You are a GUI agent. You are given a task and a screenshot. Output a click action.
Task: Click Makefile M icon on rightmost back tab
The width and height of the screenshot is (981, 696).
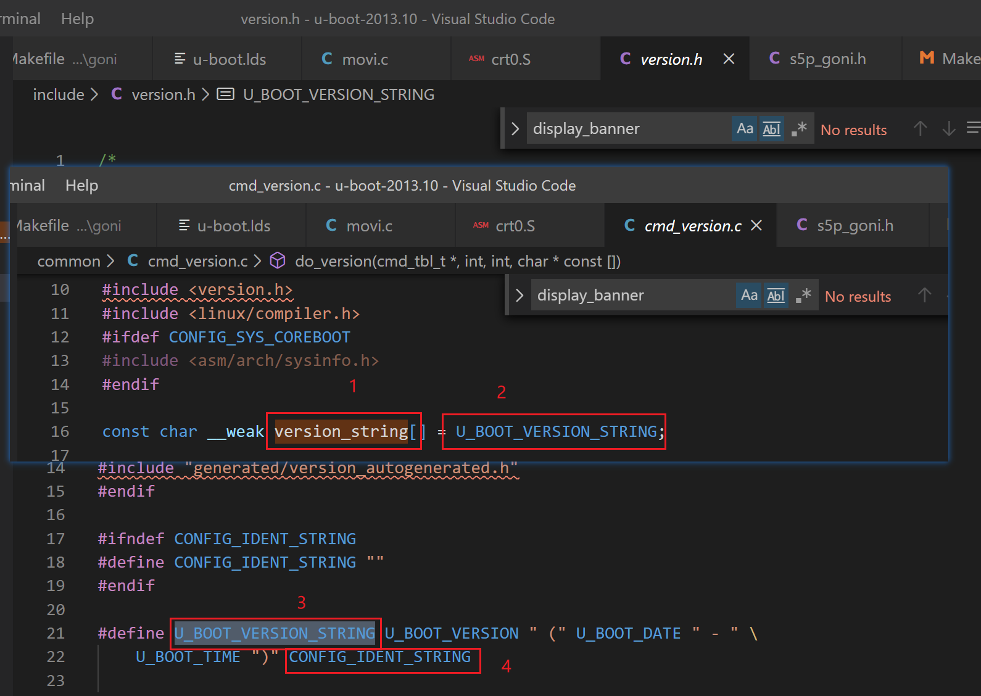point(926,58)
